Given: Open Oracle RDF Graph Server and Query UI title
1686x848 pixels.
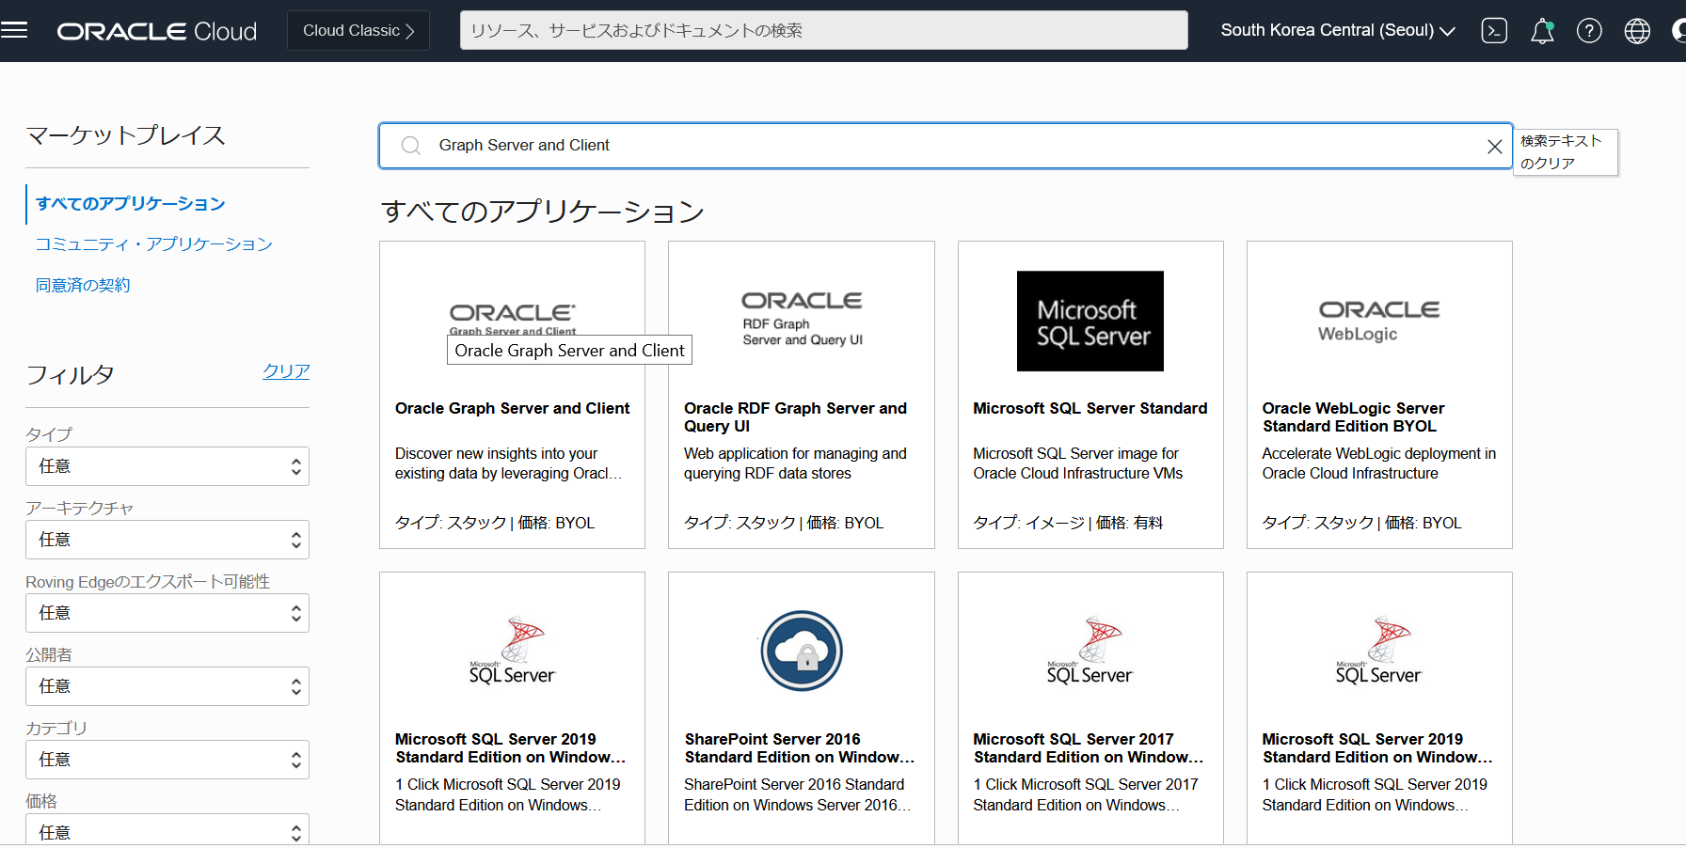Looking at the screenshot, I should tap(796, 417).
